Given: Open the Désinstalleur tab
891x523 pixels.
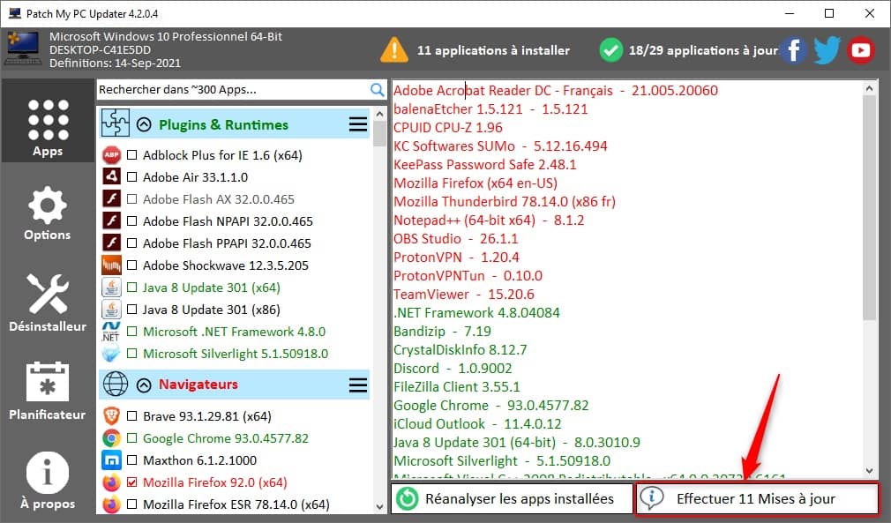Looking at the screenshot, I should [48, 303].
